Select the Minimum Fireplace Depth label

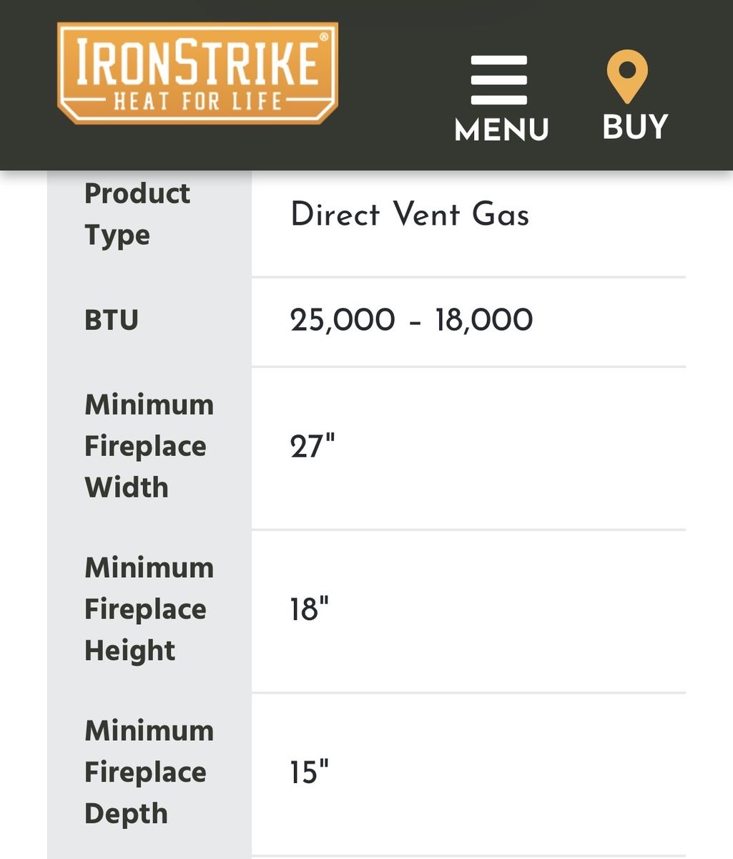pyautogui.click(x=149, y=772)
